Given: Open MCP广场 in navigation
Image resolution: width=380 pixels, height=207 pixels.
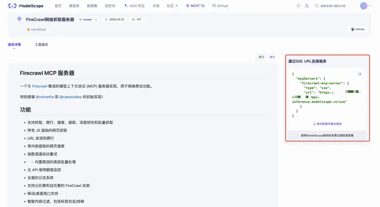Looking at the screenshot, I should (x=195, y=6).
